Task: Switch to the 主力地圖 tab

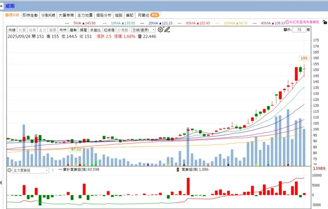Action: tap(85, 15)
